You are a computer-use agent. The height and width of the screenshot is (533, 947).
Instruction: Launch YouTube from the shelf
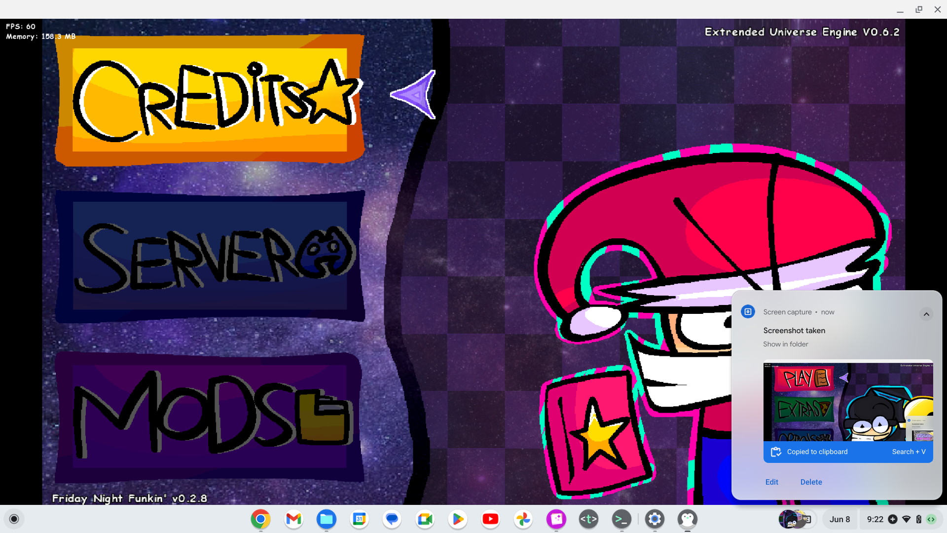(491, 519)
